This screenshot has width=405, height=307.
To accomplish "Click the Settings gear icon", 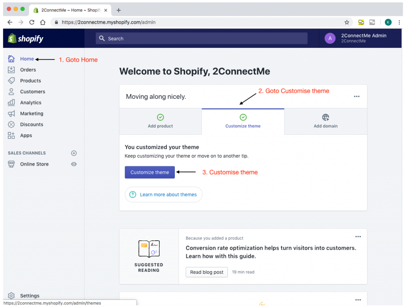I will [11, 296].
